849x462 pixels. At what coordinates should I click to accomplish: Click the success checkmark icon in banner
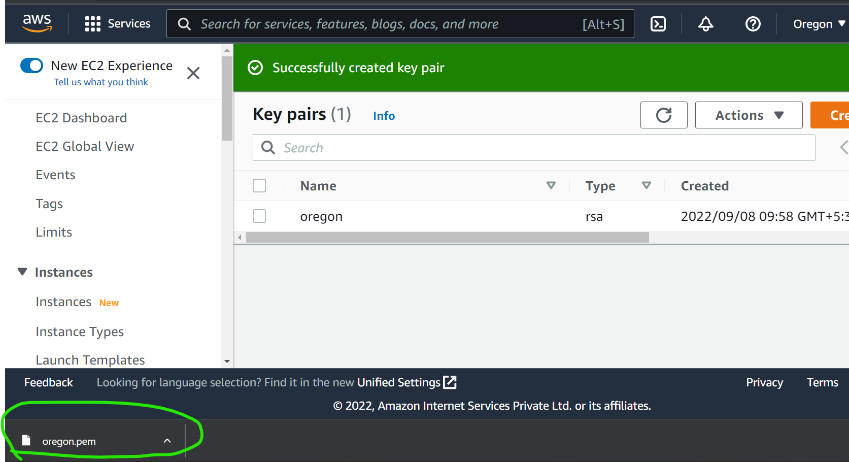(x=255, y=68)
